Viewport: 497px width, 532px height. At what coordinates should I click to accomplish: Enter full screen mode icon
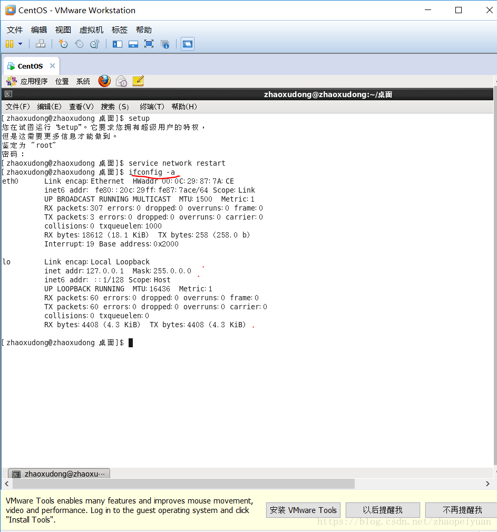[149, 44]
